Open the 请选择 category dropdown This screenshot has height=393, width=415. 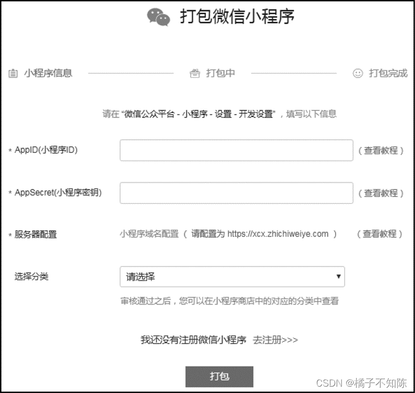click(x=232, y=276)
